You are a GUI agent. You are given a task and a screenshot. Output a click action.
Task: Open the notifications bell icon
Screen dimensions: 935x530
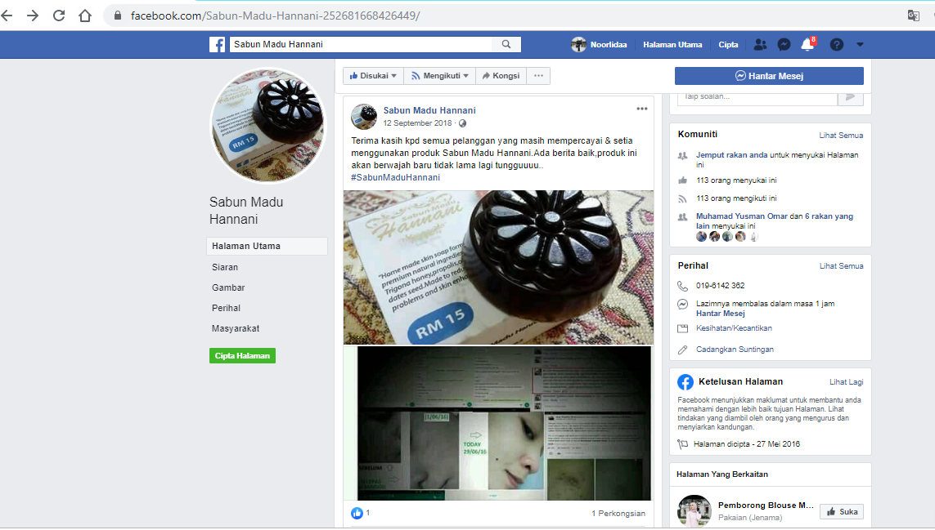[x=808, y=44]
